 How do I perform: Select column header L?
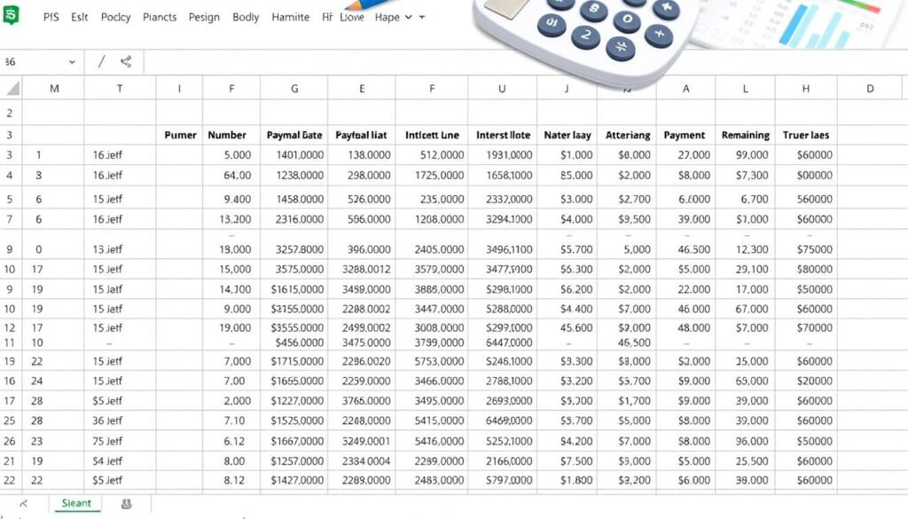(745, 89)
